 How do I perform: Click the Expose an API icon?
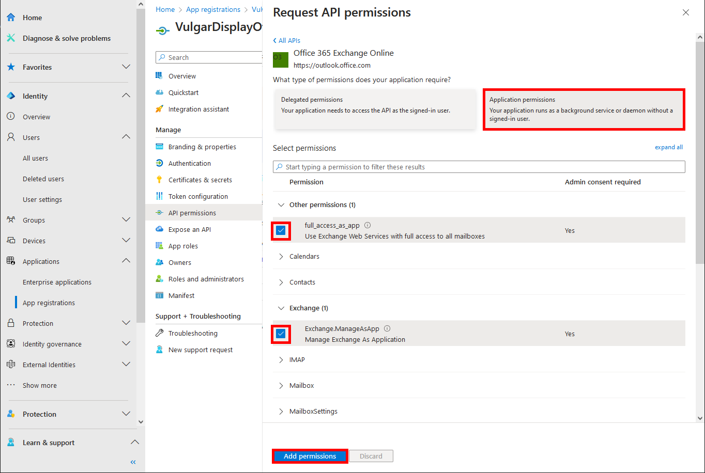pos(160,229)
